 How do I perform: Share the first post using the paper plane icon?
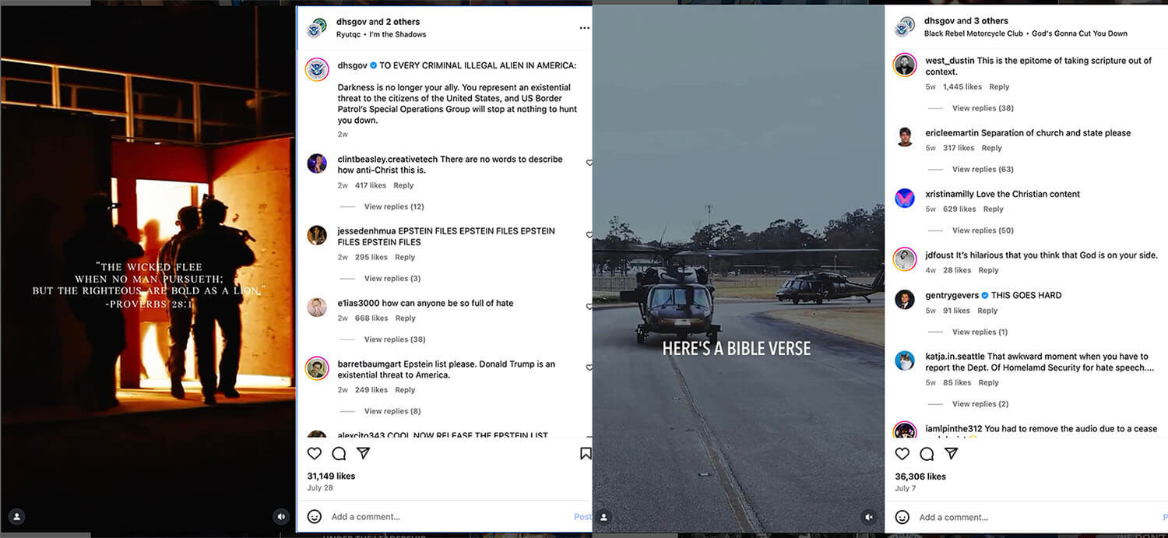[363, 453]
